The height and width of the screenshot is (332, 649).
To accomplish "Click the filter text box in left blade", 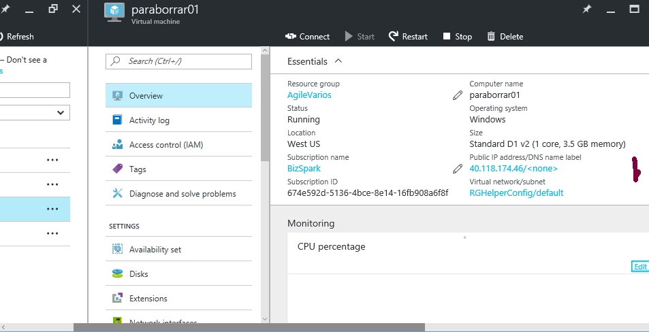I will pyautogui.click(x=35, y=90).
